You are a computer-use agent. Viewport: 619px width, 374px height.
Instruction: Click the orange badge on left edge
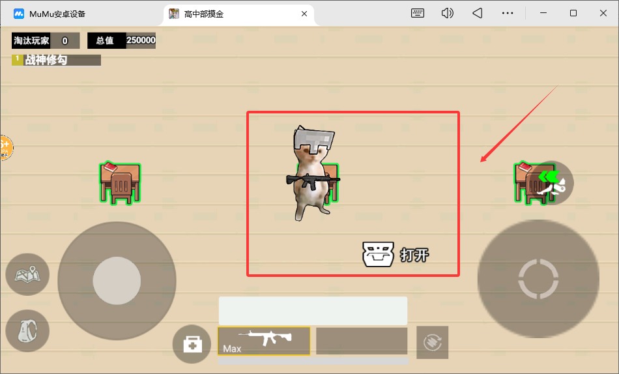(x=5, y=148)
